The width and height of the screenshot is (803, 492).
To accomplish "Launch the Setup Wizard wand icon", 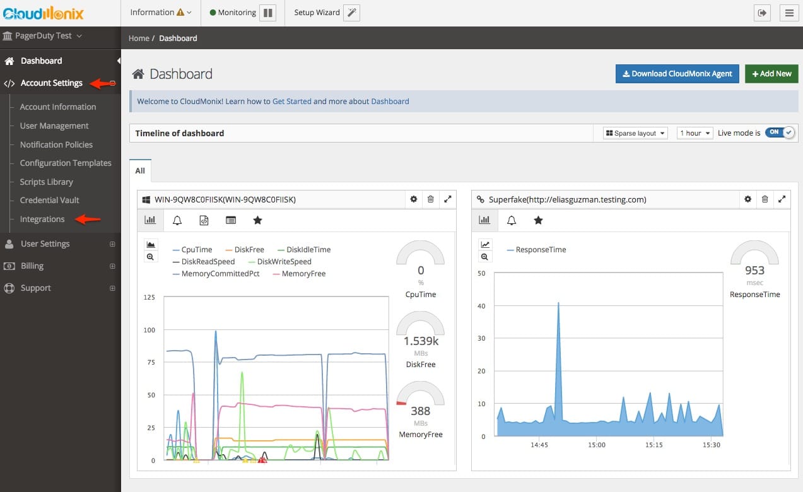I will pos(351,13).
